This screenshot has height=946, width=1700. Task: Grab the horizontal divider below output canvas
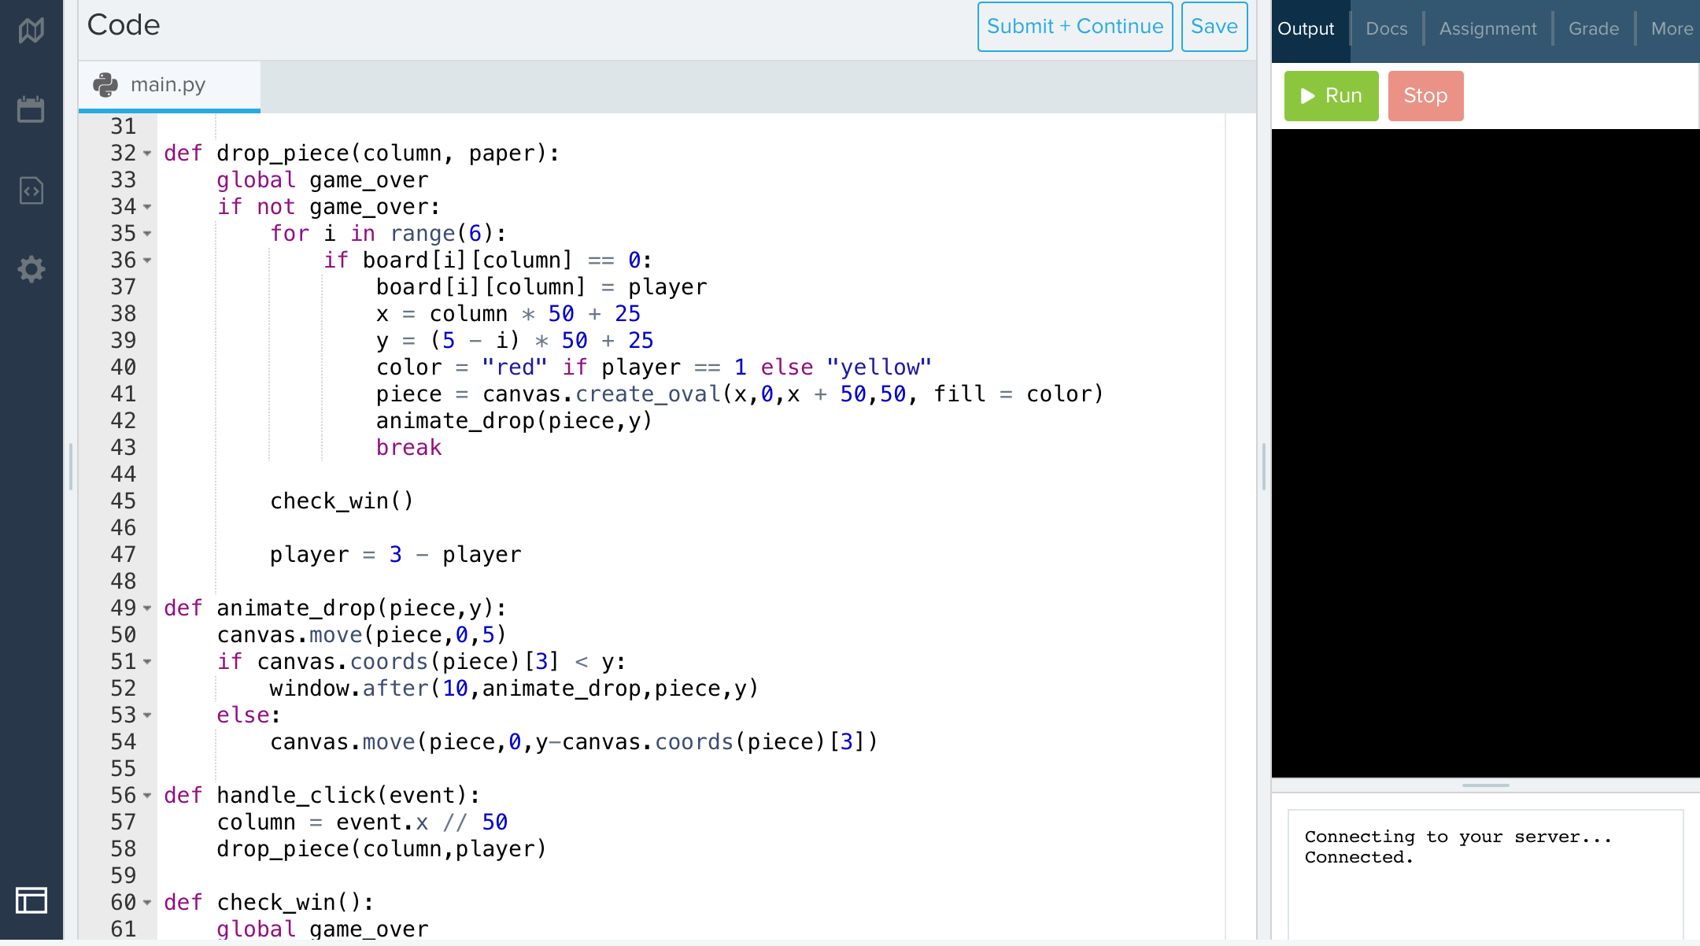(1485, 785)
